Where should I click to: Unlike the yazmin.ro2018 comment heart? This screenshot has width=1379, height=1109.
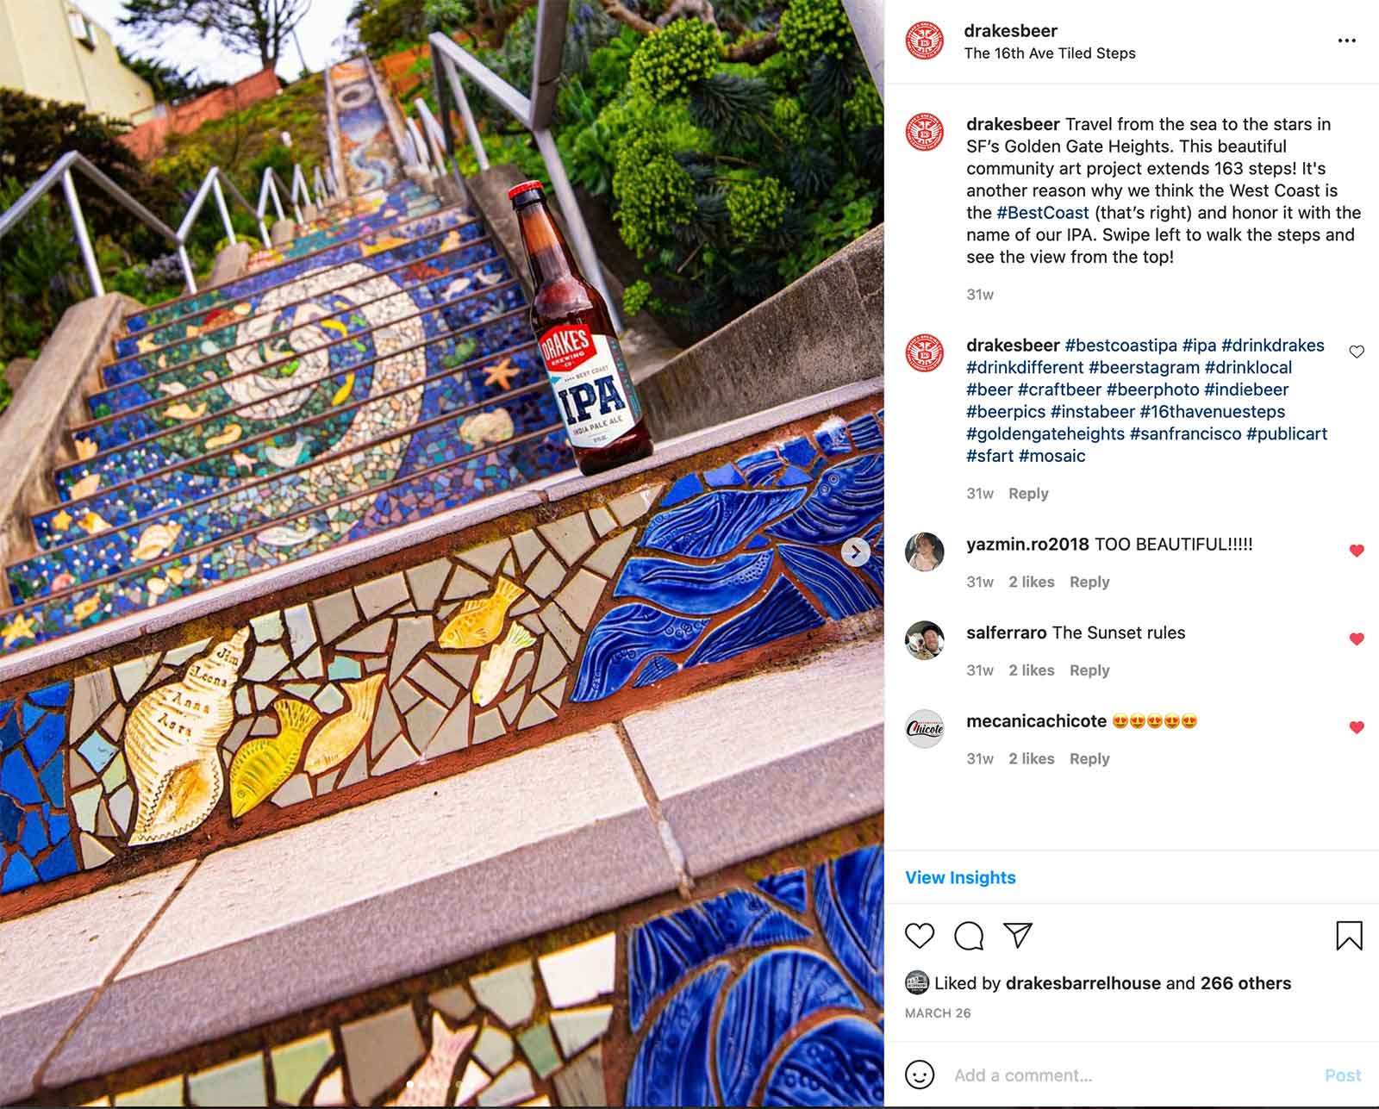1357,551
